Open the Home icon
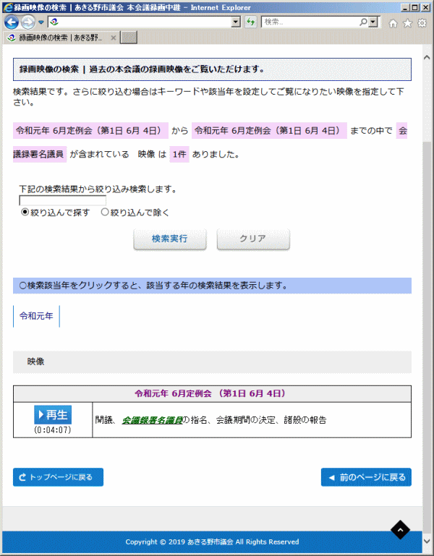This screenshot has height=556, width=434. [393, 23]
